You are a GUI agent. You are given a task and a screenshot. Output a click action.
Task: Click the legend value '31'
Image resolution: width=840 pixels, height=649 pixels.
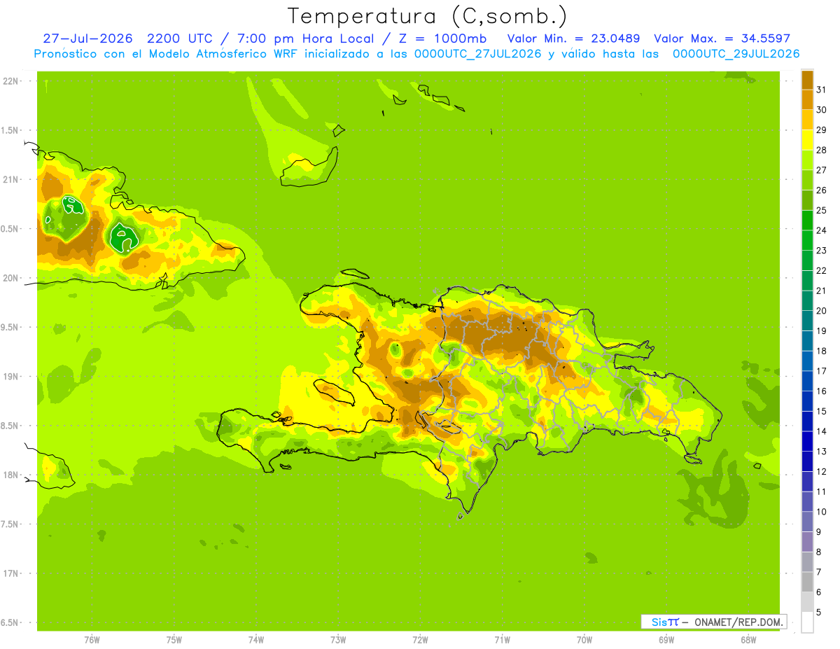point(821,89)
